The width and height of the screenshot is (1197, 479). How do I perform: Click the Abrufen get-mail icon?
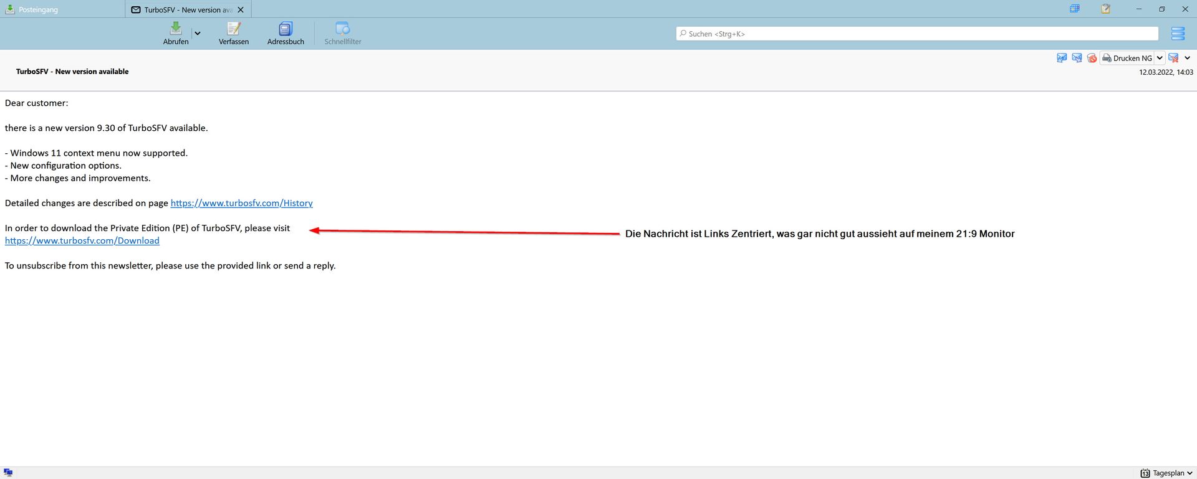[x=176, y=28]
